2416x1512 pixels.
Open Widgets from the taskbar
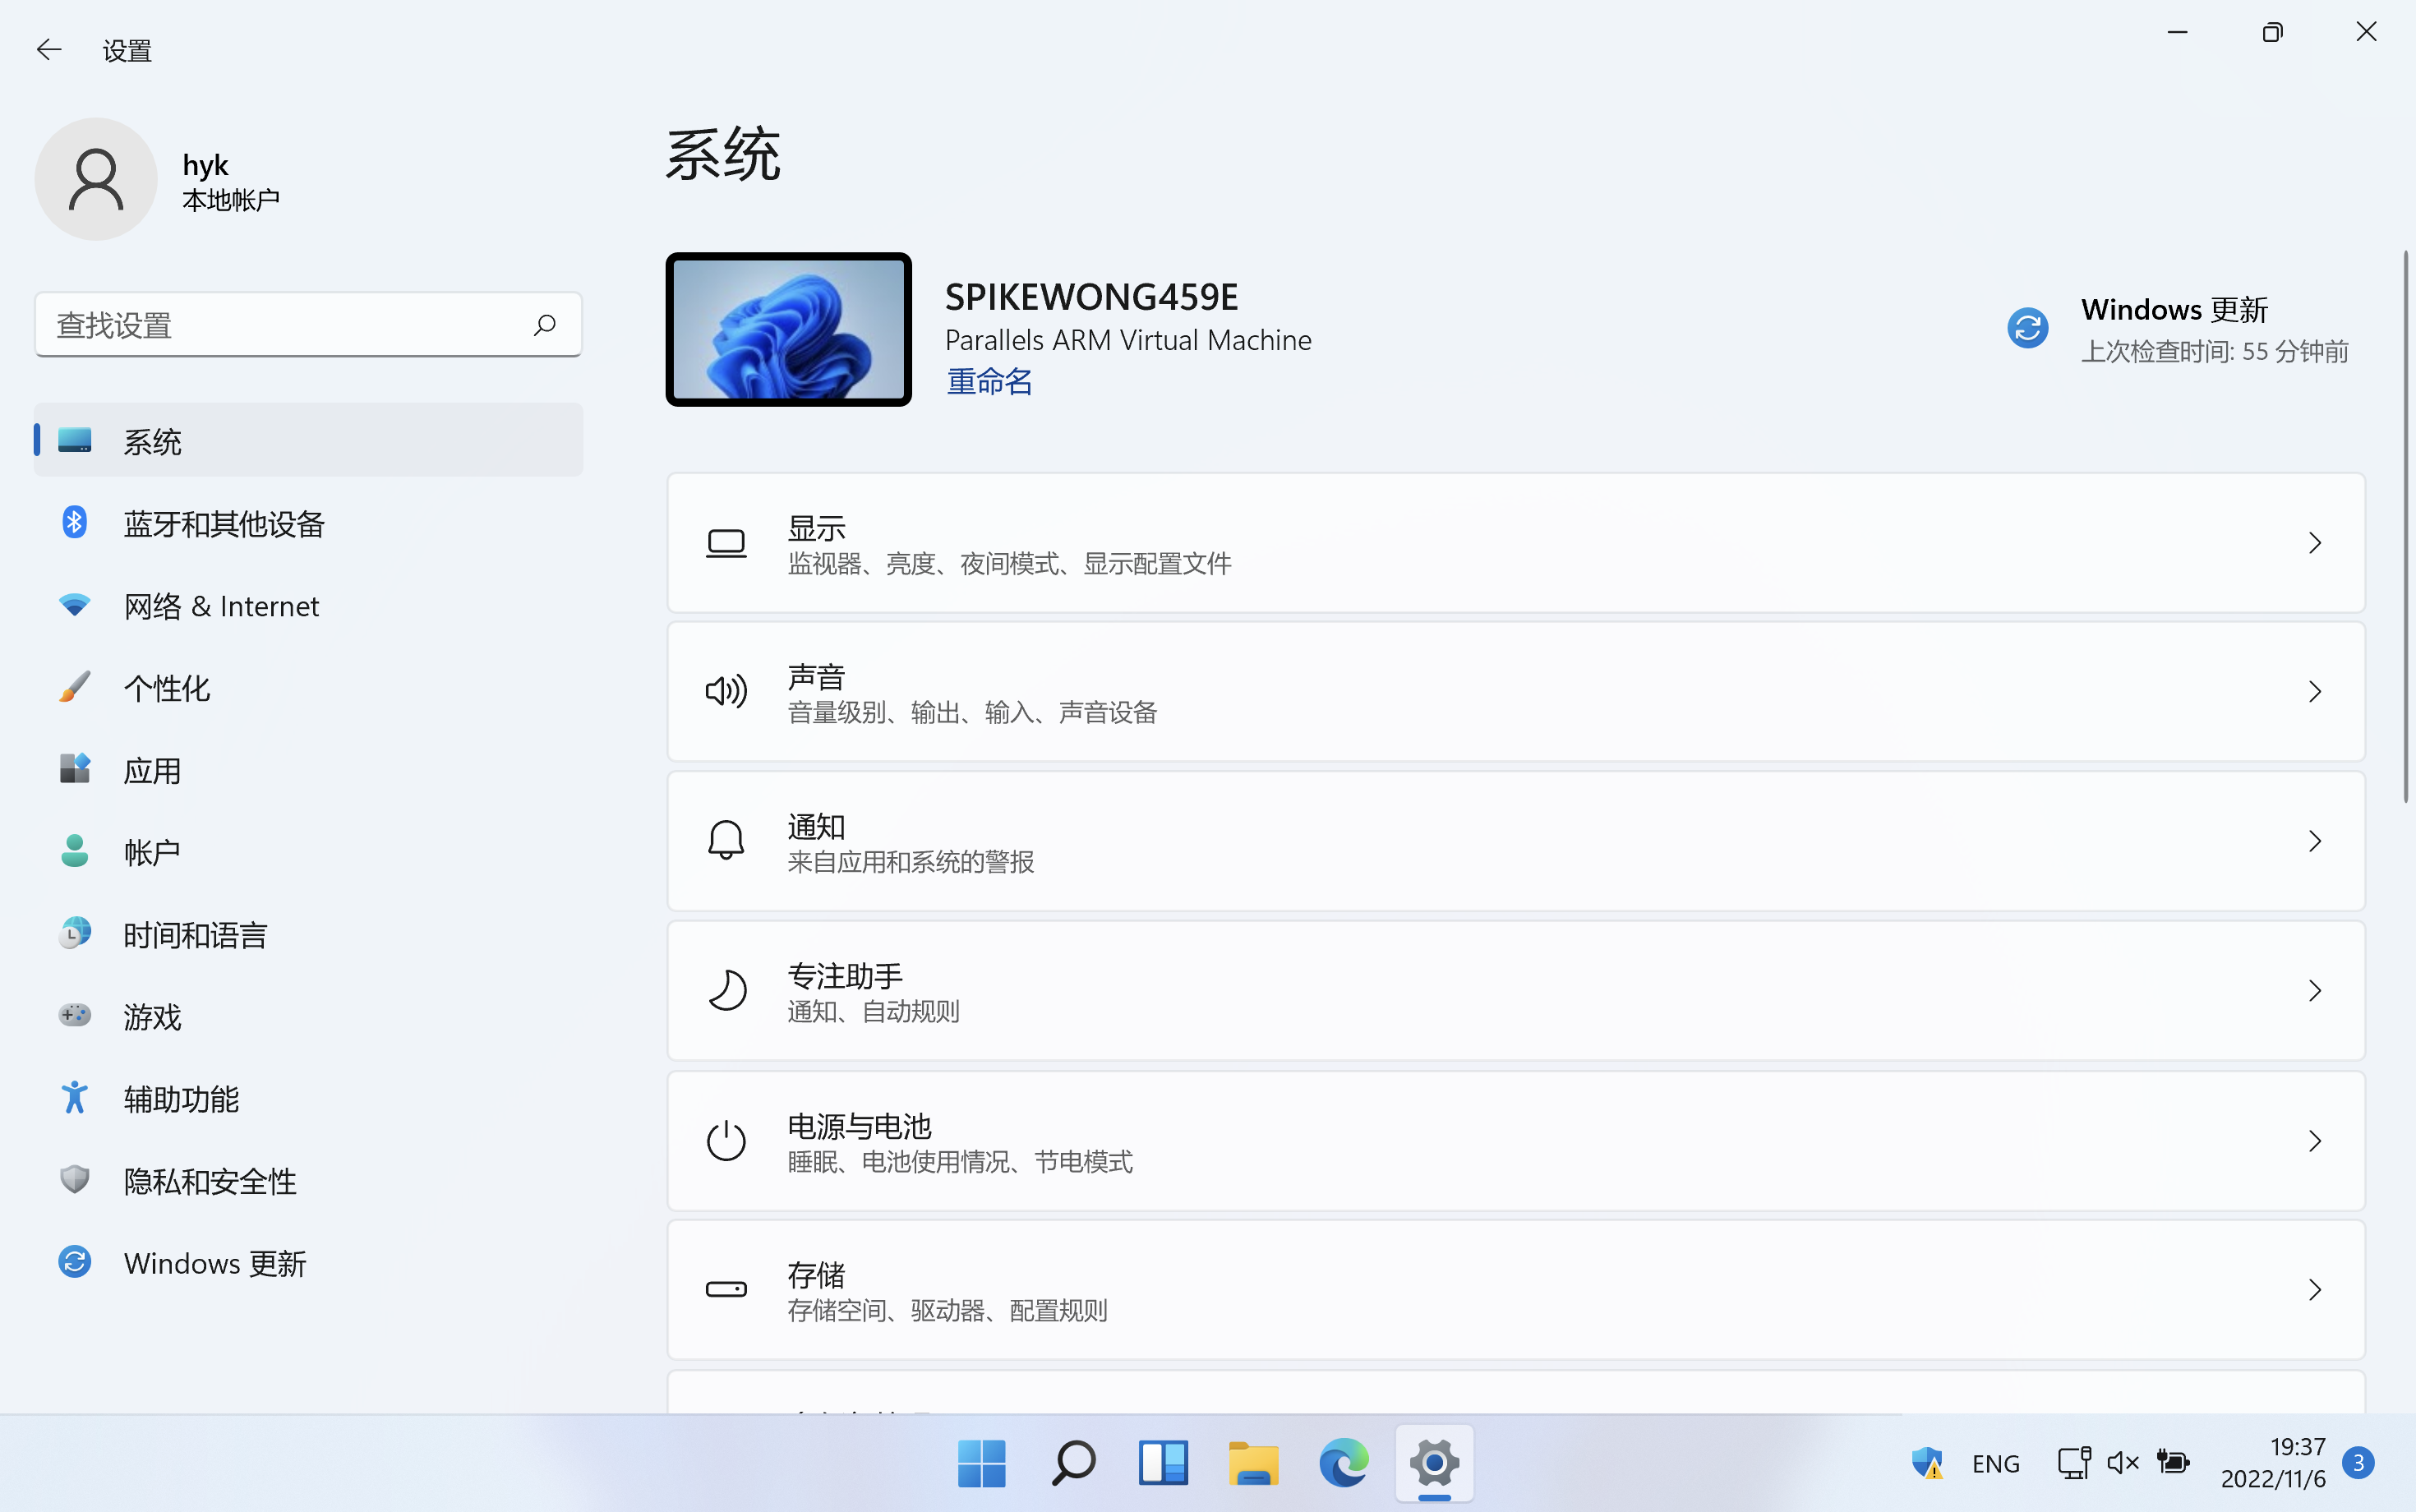[x=1163, y=1464]
